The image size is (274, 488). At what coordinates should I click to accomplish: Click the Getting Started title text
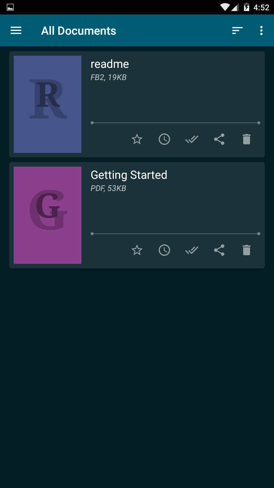[129, 175]
